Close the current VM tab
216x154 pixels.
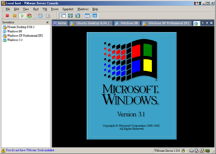pyautogui.click(x=211, y=23)
